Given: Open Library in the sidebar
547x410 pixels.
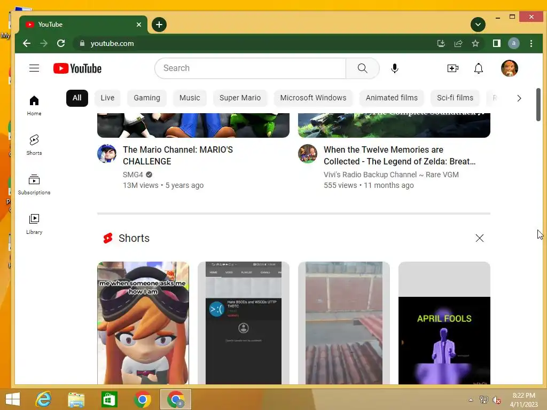Looking at the screenshot, I should pyautogui.click(x=34, y=224).
